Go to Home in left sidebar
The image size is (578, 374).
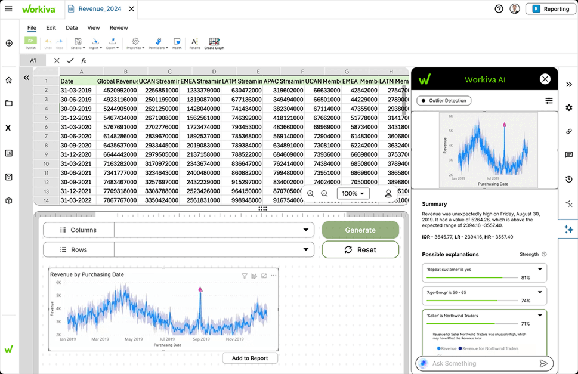[x=9, y=80]
